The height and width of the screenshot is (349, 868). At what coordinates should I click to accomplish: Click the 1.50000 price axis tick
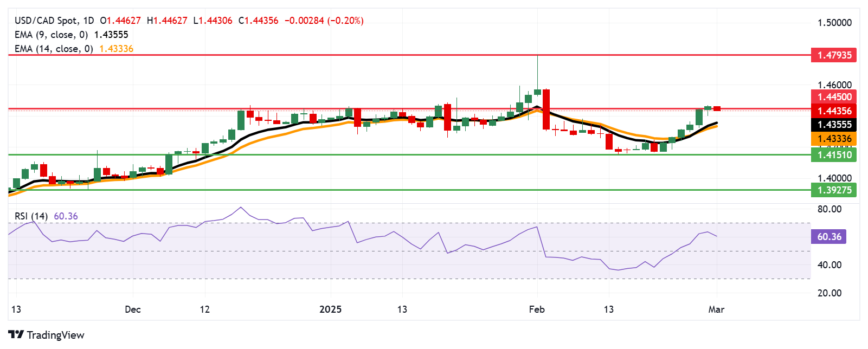(834, 23)
